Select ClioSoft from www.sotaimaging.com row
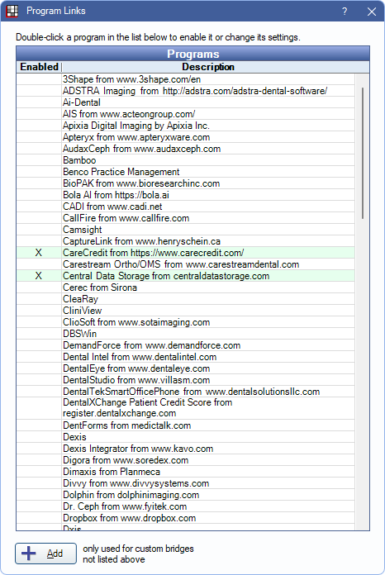The height and width of the screenshot is (575, 385). click(x=186, y=322)
